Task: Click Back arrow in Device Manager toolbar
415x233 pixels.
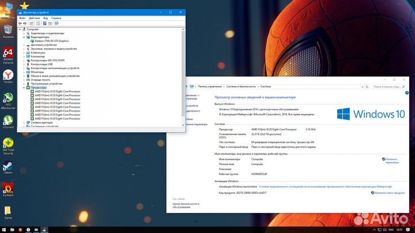Action: (20, 24)
